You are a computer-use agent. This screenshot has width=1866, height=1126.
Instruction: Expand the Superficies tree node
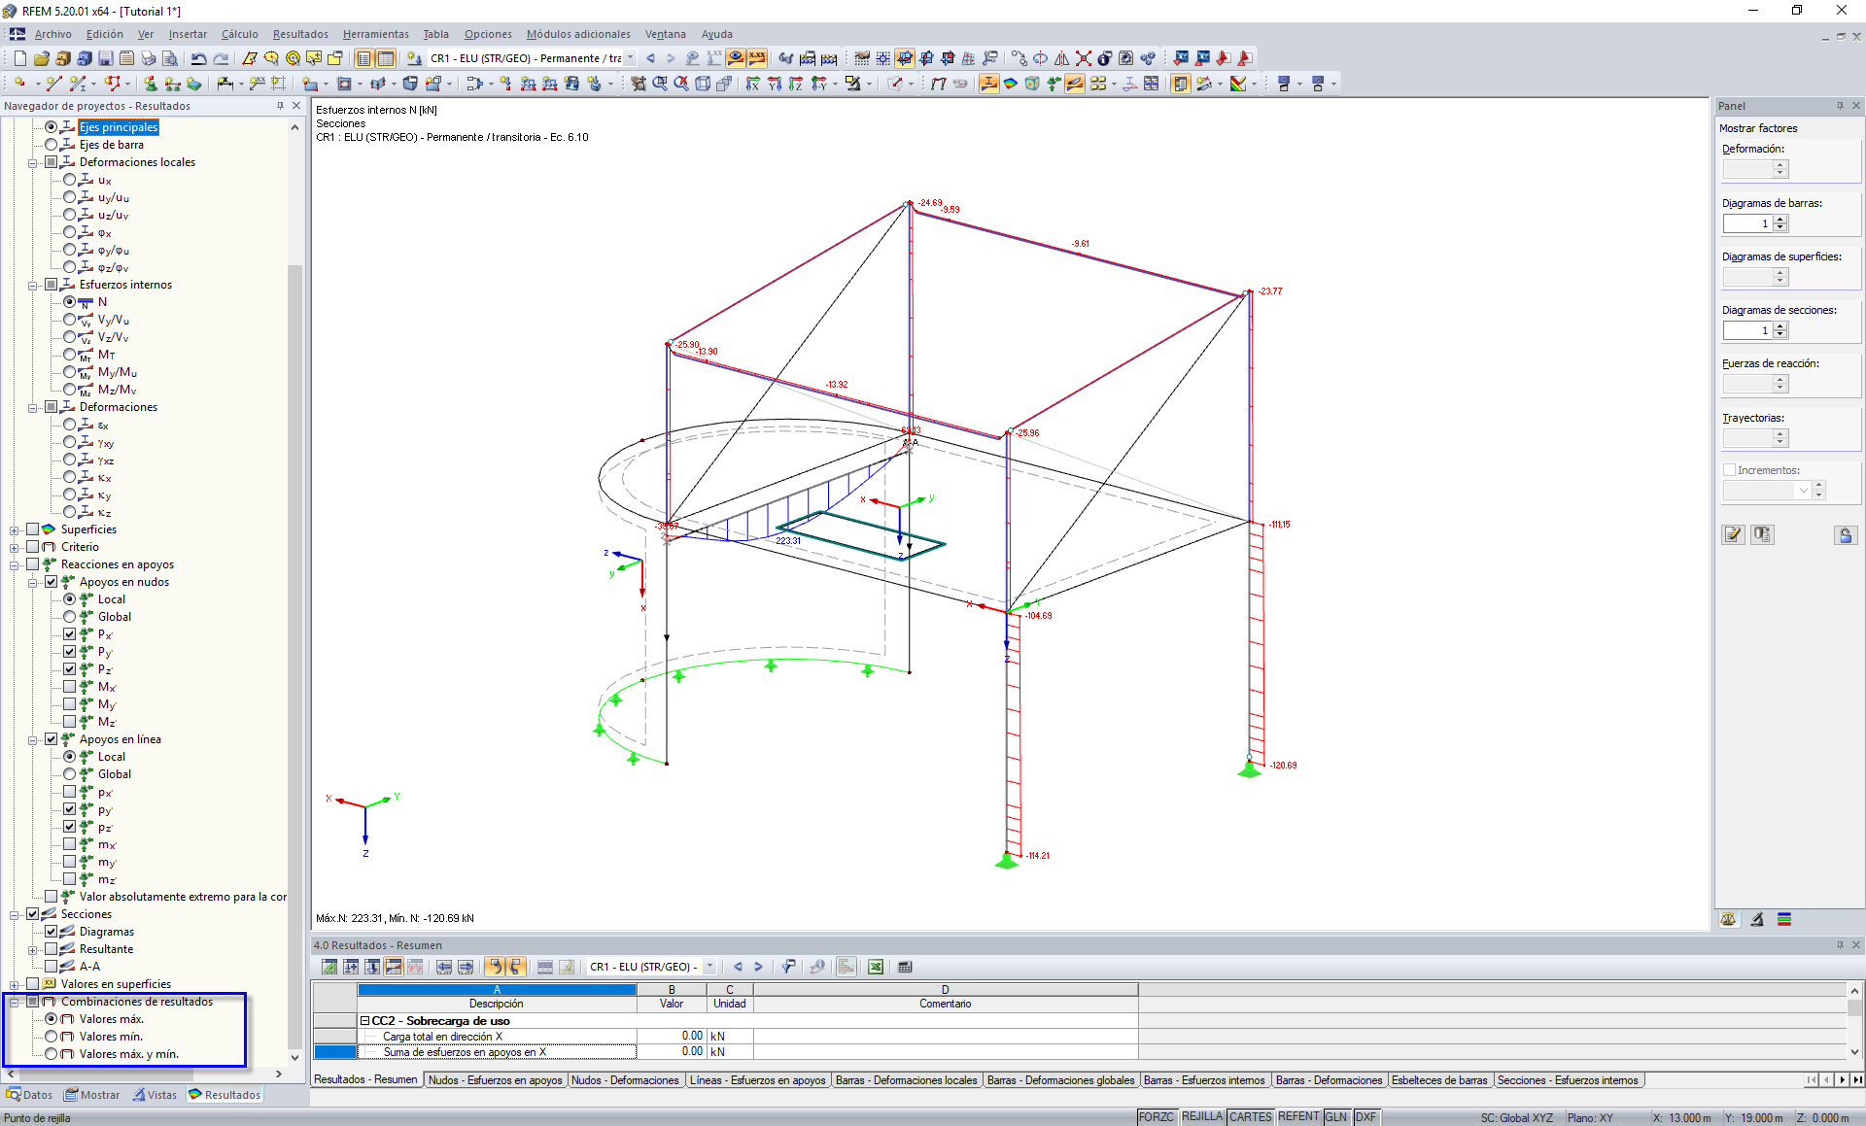14,529
